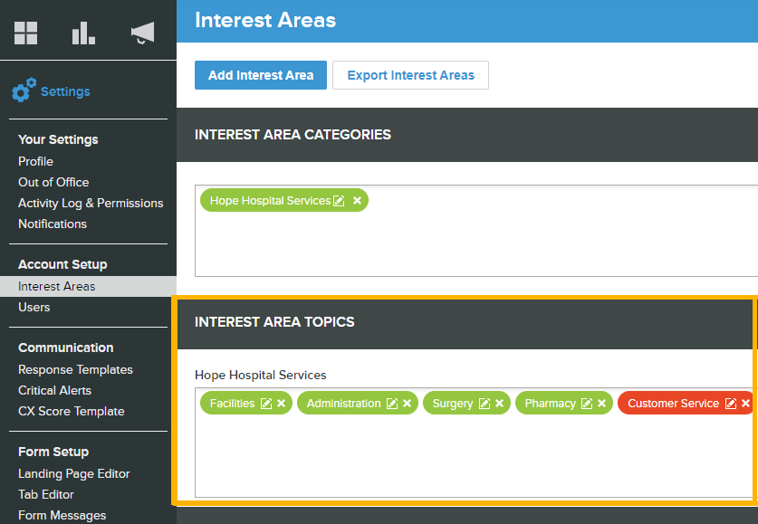This screenshot has height=524, width=758.
Task: Go to Response Templates page
Action: 75,369
